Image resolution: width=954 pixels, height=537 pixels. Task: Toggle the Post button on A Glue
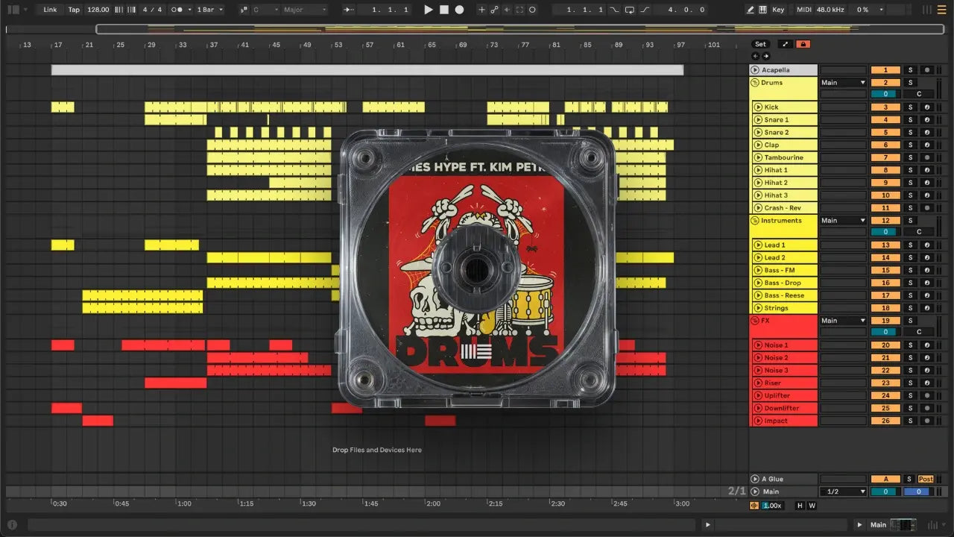tap(926, 479)
